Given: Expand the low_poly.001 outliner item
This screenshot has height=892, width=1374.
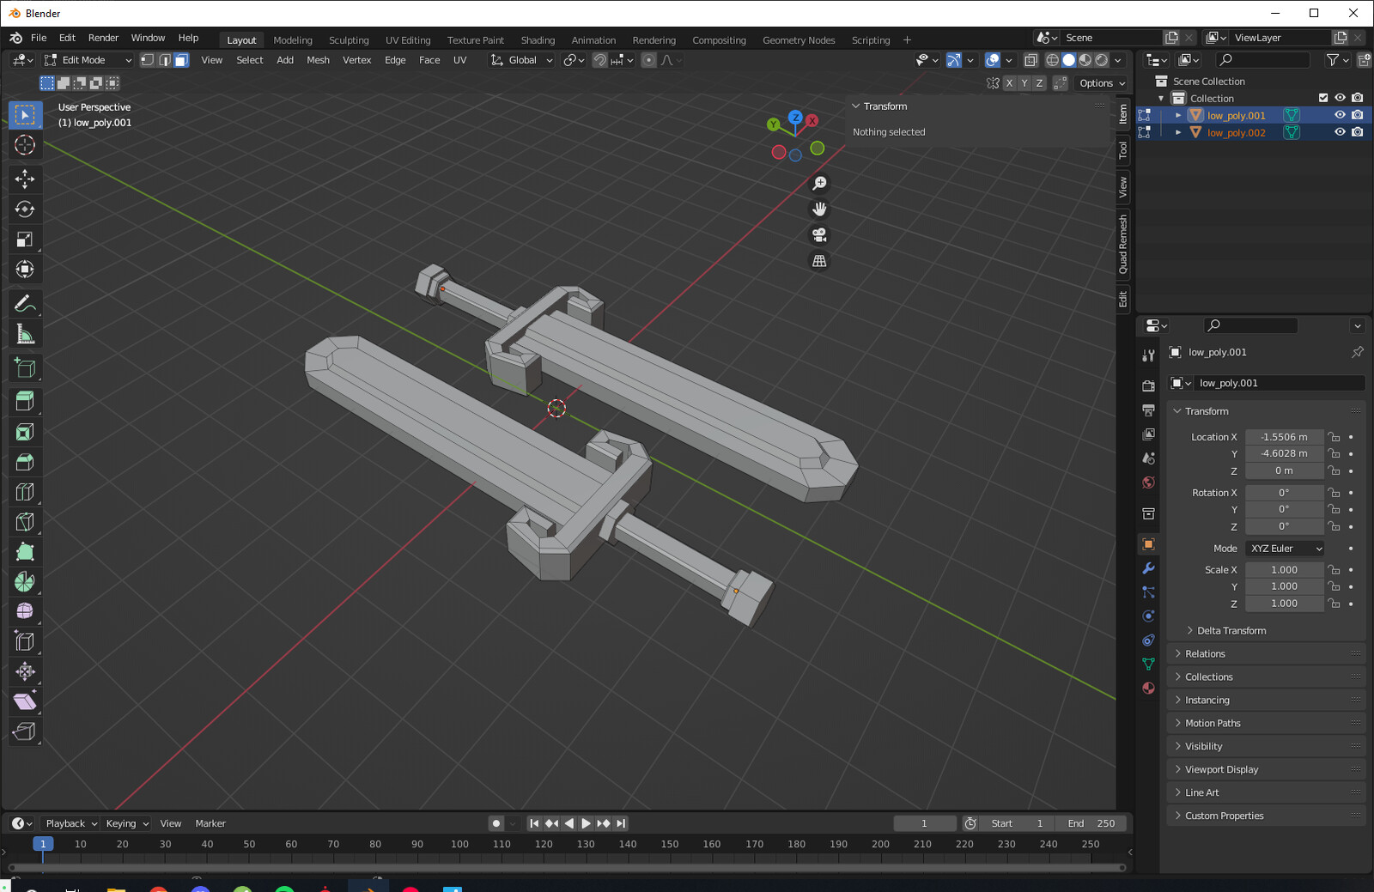Looking at the screenshot, I should pos(1178,114).
